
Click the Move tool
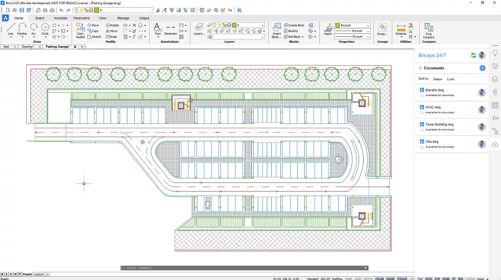(x=93, y=25)
